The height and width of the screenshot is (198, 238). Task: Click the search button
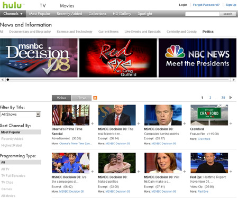point(227,14)
